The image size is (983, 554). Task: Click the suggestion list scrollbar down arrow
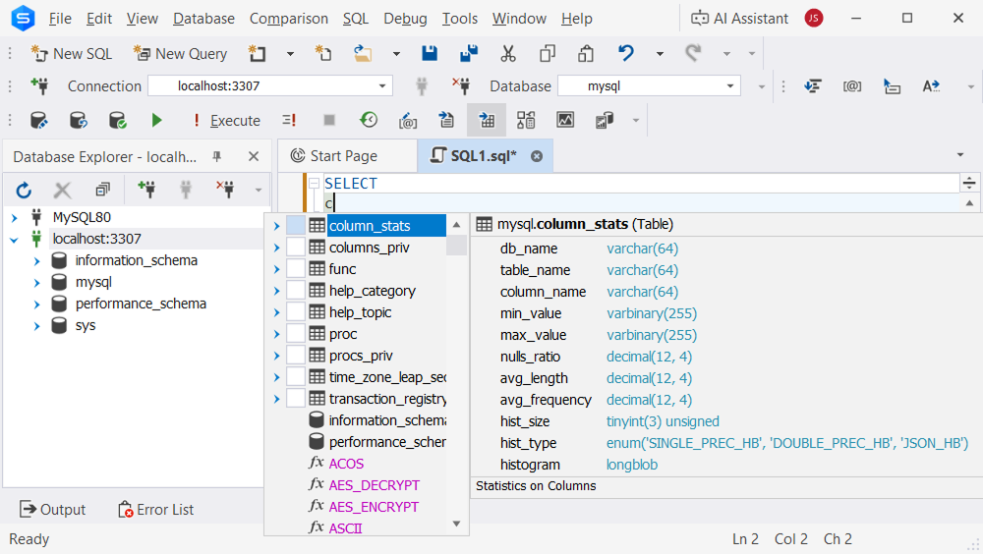pos(456,525)
